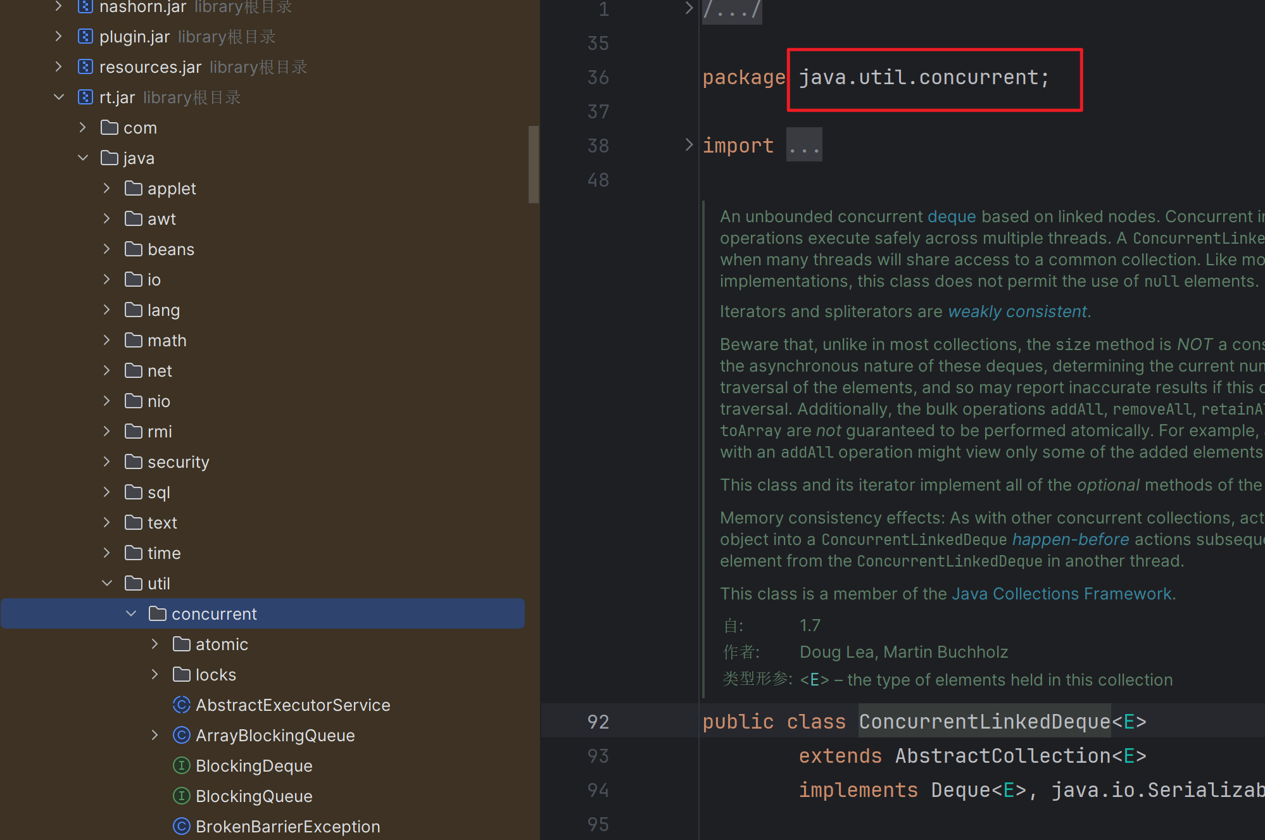Click the ConcurrentLinkedDeque class name
This screenshot has width=1265, height=840.
pyautogui.click(x=984, y=722)
